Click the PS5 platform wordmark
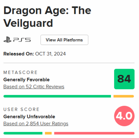Viewport: 139px width, 138px height. (22, 40)
